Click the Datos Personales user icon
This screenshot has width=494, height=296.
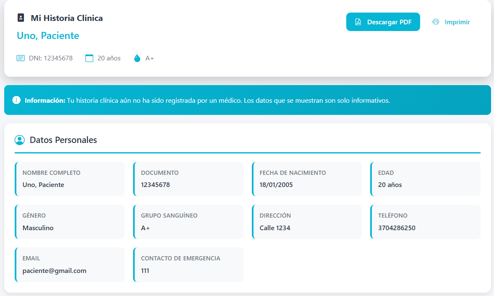coord(19,140)
